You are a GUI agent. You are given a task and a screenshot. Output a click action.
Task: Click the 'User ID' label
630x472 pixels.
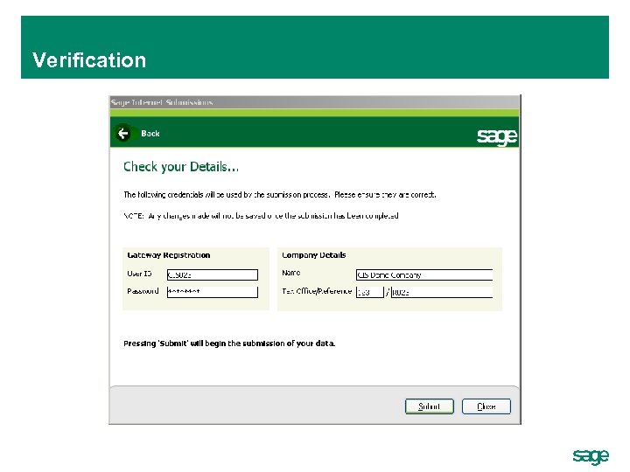[x=139, y=274]
